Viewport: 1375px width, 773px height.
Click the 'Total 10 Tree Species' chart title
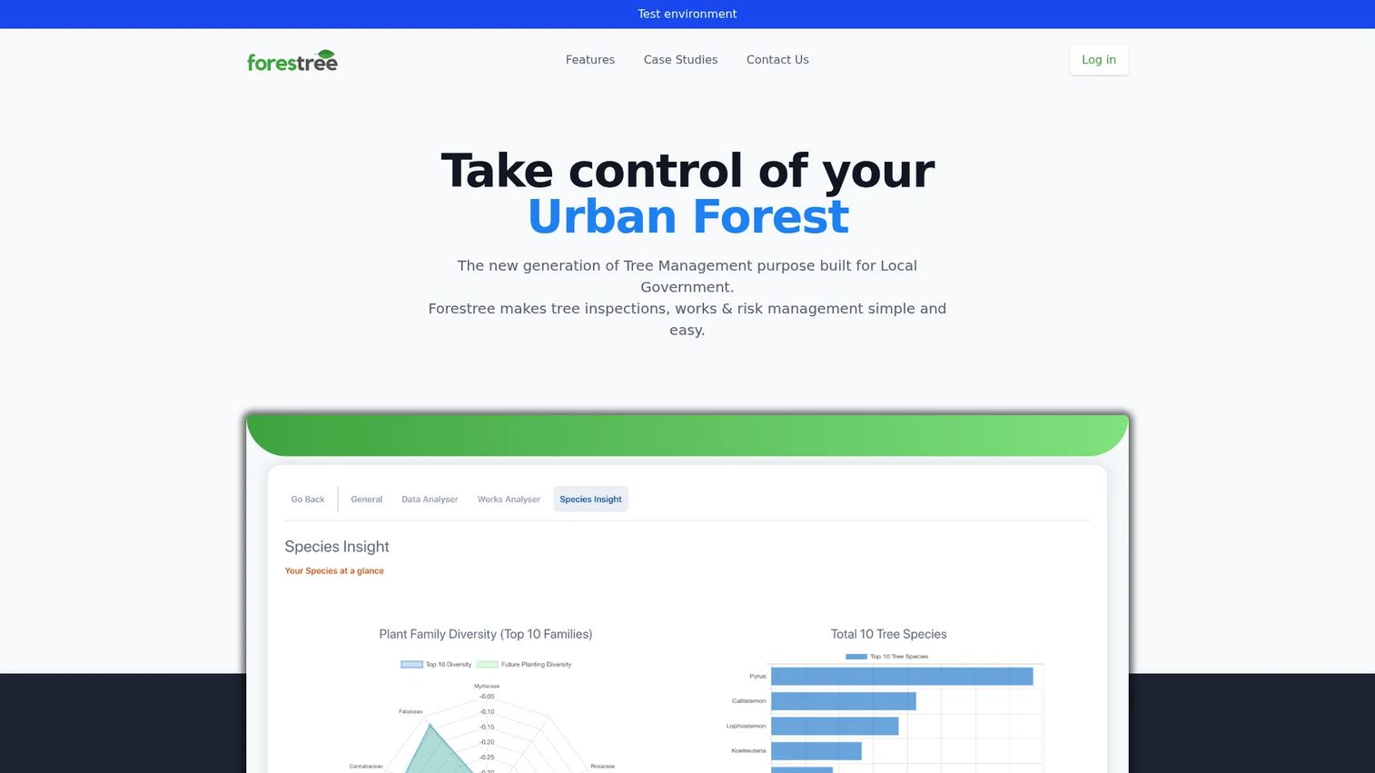coord(889,634)
